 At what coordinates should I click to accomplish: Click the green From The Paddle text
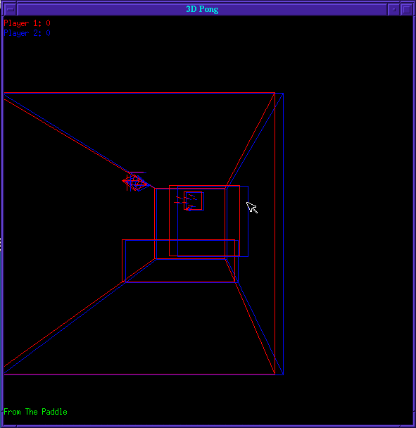point(35,412)
